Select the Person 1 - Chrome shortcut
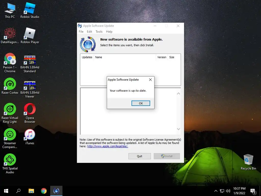The height and width of the screenshot is (196, 261). click(10, 63)
